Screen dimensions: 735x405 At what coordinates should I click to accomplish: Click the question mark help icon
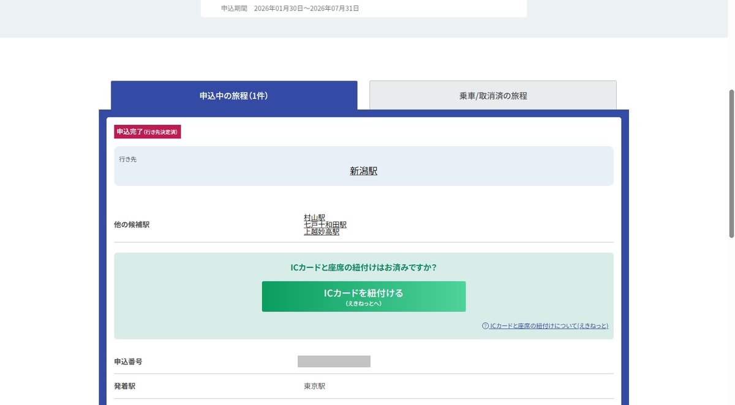click(485, 326)
